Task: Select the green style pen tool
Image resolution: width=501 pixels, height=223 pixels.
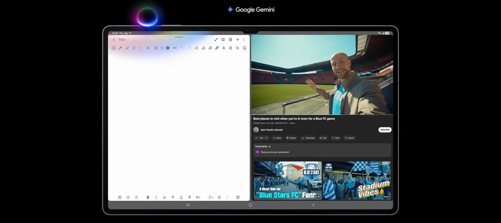Action: (x=217, y=48)
